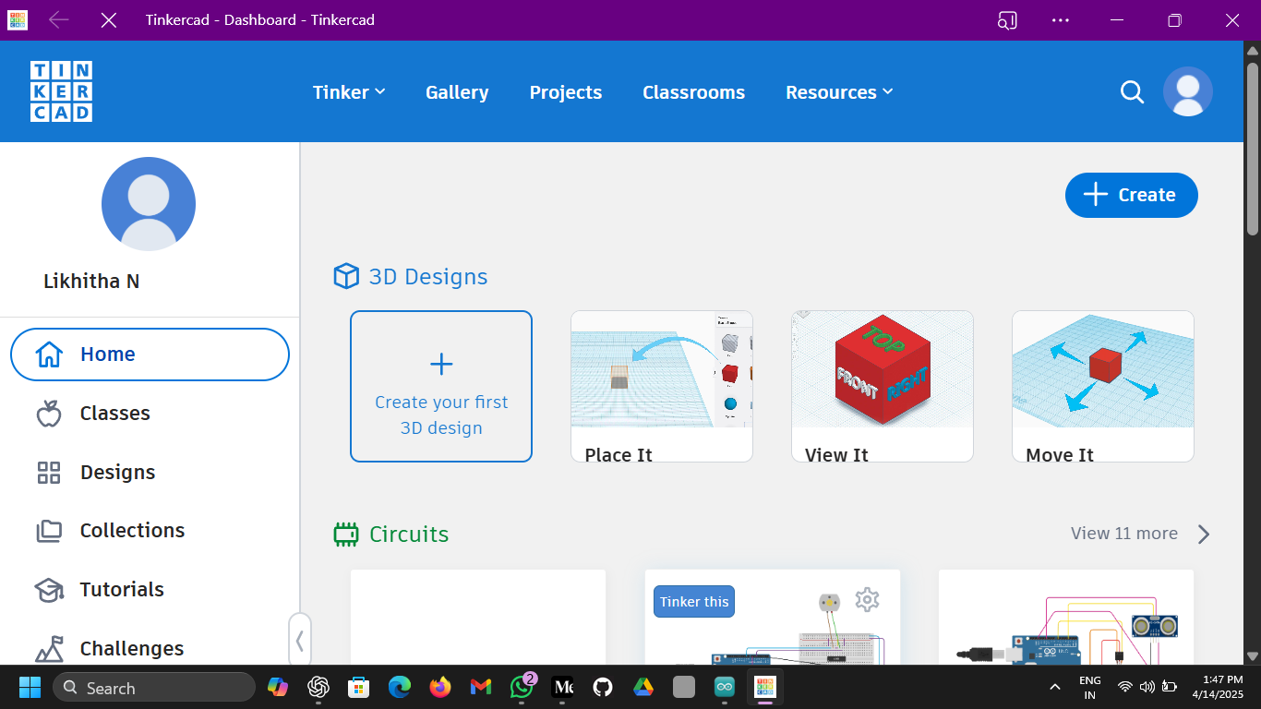Click the Likhitha N username
Viewport: 1261px width, 709px height.
pyautogui.click(x=91, y=282)
